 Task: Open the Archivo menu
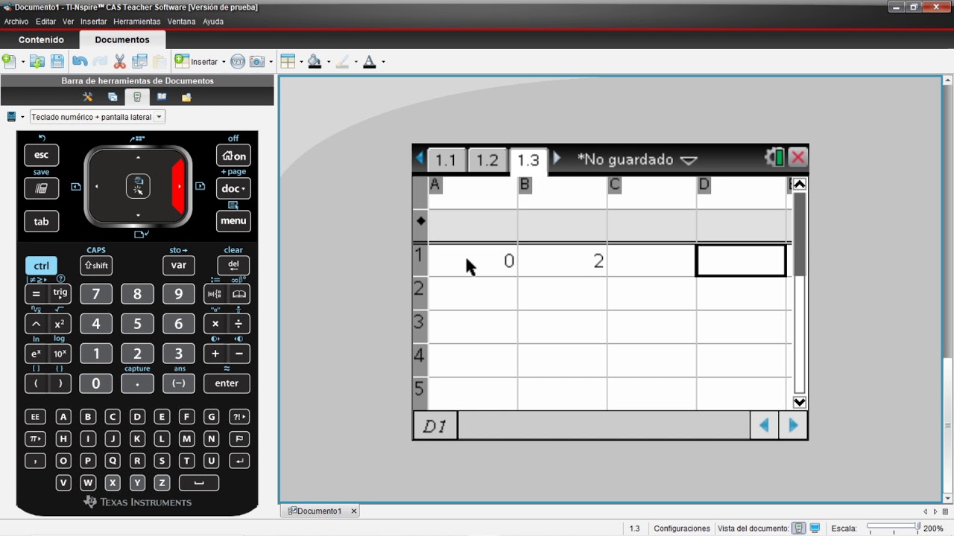click(16, 22)
